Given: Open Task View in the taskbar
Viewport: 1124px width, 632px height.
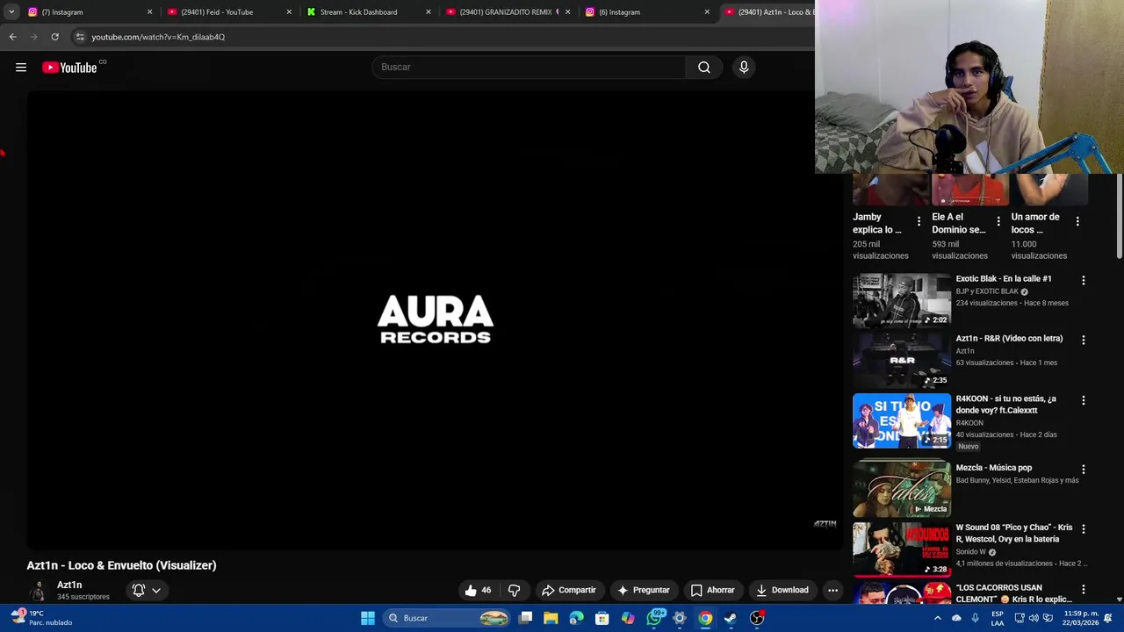Looking at the screenshot, I should (525, 618).
